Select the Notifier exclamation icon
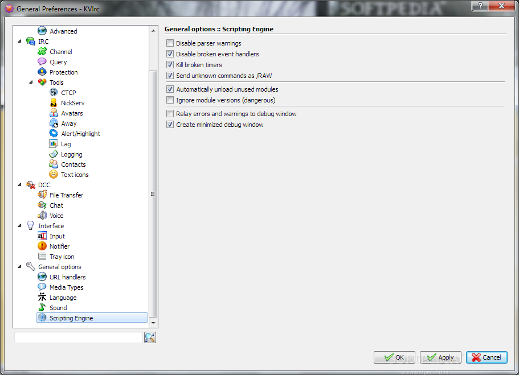Viewport: 519px width, 375px height. [42, 246]
